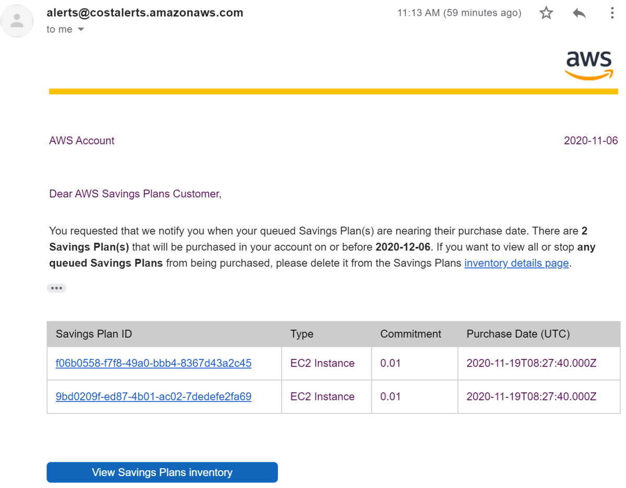
Task: Click purchase date in the 9bd0209f row
Action: point(531,396)
